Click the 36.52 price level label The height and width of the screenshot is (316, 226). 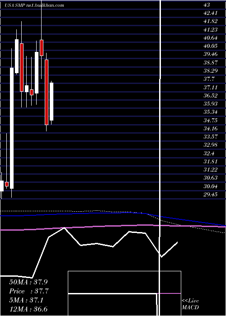click(x=211, y=96)
